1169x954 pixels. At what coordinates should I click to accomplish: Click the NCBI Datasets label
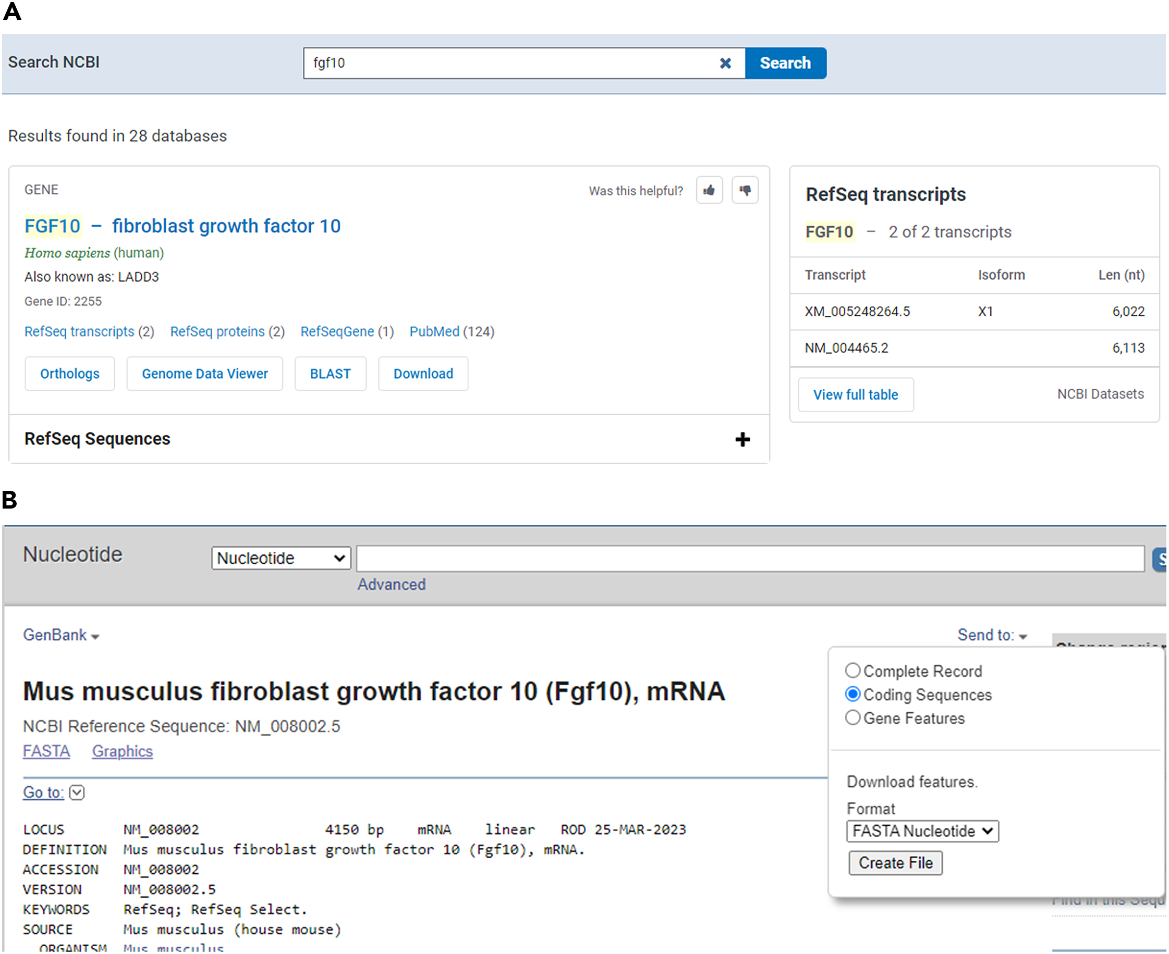click(x=1100, y=394)
